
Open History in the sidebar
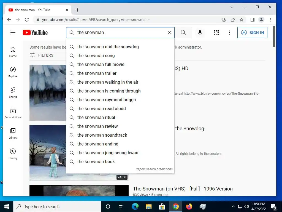click(13, 154)
